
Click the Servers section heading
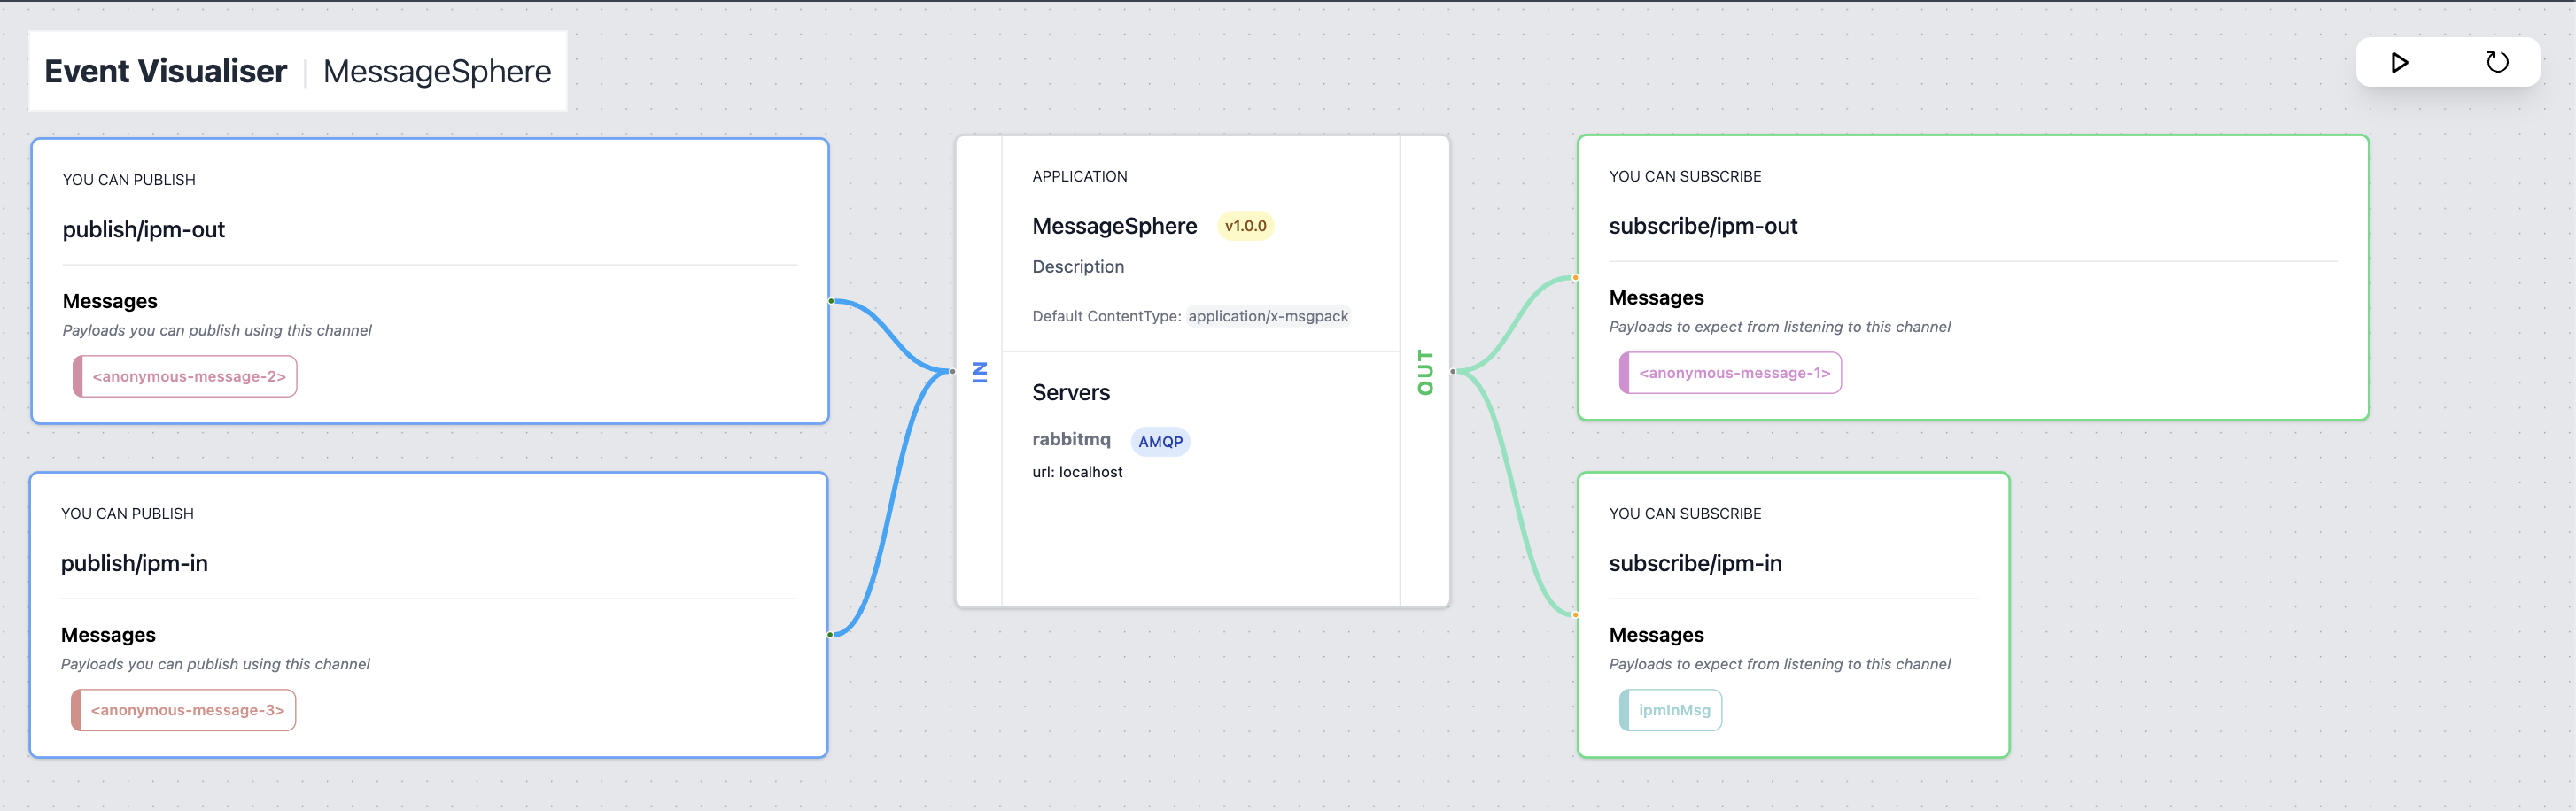pos(1071,393)
